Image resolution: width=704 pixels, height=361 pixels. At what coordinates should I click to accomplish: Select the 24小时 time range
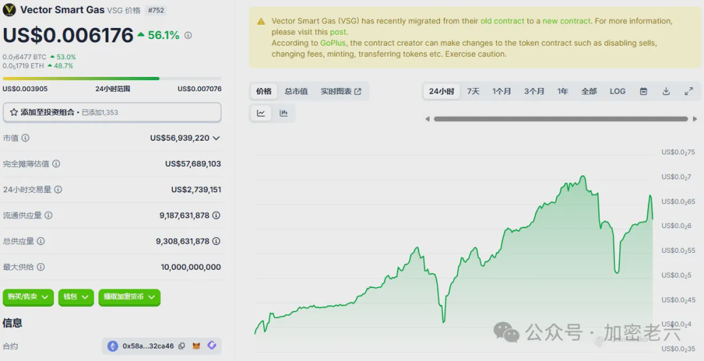[x=441, y=91]
